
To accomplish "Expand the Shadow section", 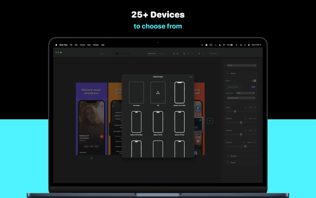I will tap(241, 156).
